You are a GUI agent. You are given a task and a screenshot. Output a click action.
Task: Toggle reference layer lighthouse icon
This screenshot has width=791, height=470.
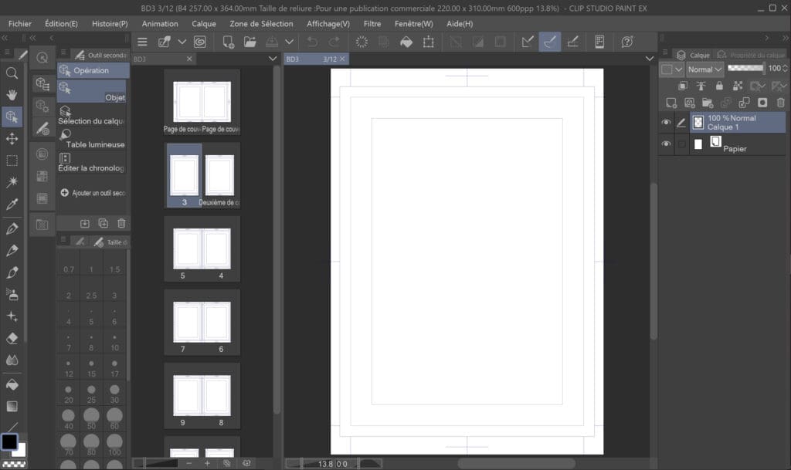[x=701, y=86]
